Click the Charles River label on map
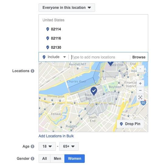This screenshot has width=154, height=165. pyautogui.click(x=77, y=82)
